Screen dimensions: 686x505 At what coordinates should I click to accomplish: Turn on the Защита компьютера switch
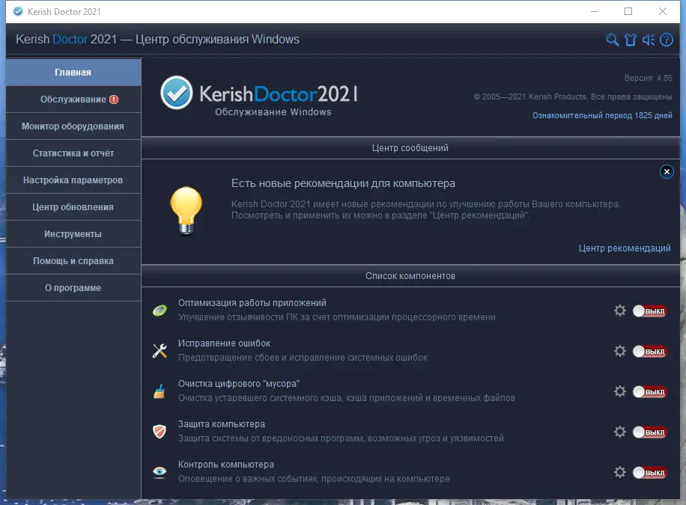(x=649, y=432)
